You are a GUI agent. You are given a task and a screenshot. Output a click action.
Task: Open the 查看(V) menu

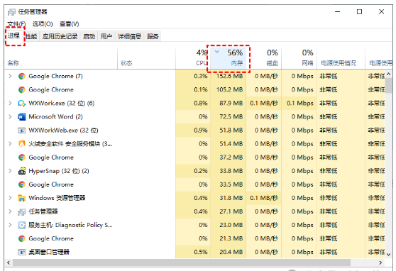70,24
